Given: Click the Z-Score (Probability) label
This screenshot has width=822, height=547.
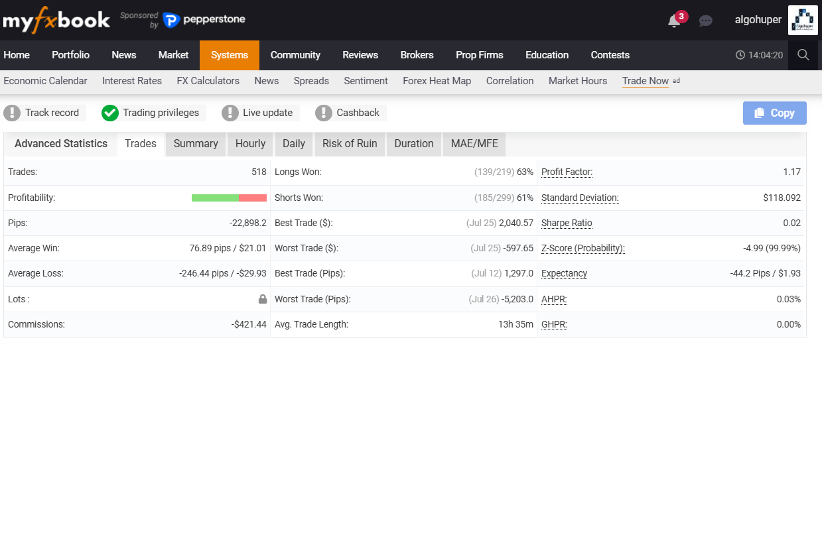Looking at the screenshot, I should (583, 249).
